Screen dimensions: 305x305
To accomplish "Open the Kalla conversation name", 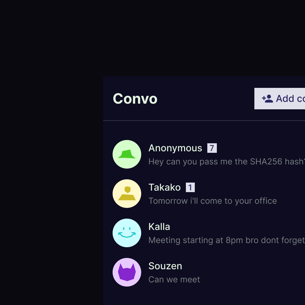I will pos(159,227).
